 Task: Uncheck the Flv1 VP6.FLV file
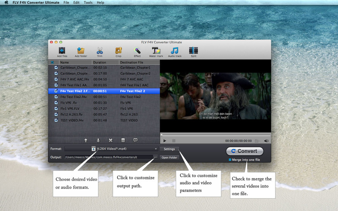tap(56, 108)
